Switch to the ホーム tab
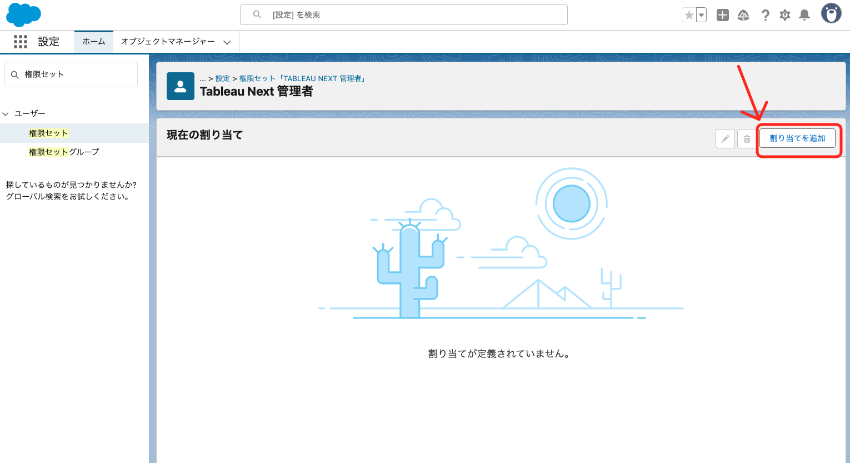Screen dimensions: 850x463 pos(94,42)
